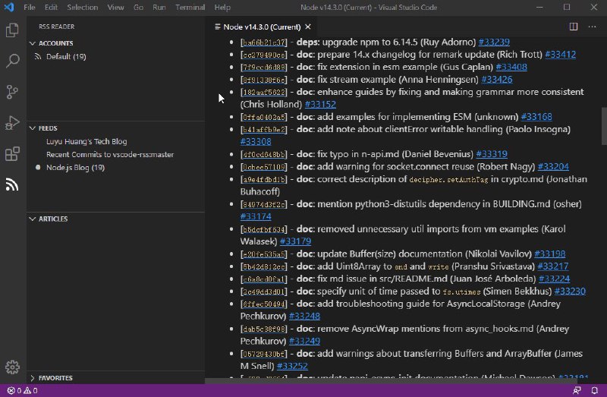Collapse the Feeds section
This screenshot has width=607, height=397.
[48, 128]
